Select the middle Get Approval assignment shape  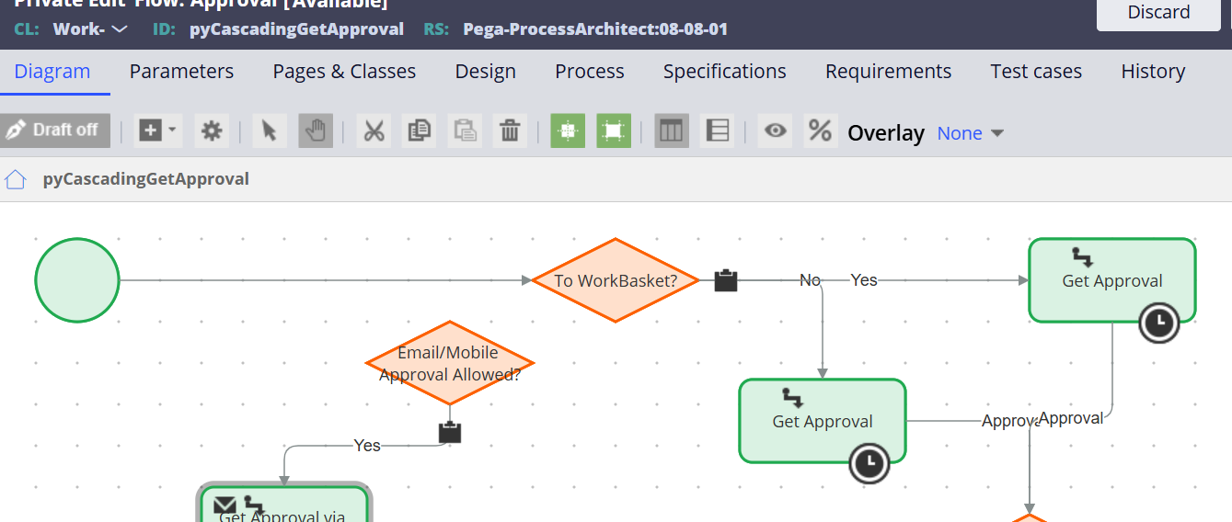coord(823,421)
